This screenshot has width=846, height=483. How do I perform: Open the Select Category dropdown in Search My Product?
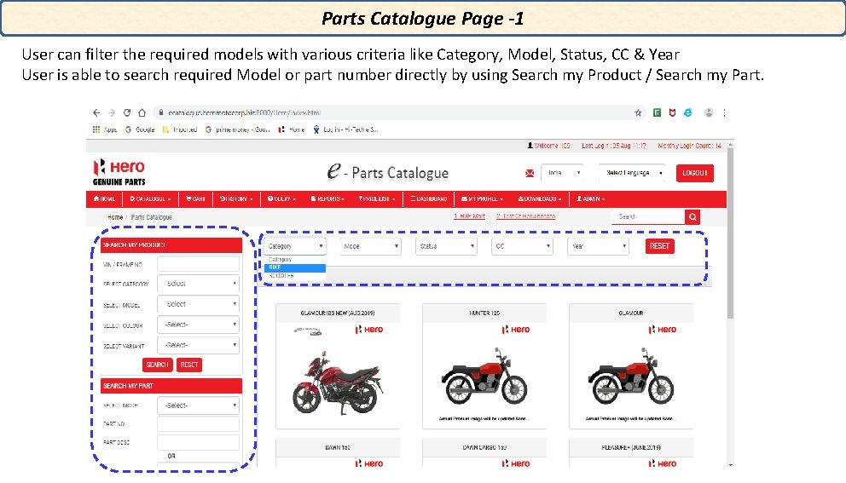198,284
